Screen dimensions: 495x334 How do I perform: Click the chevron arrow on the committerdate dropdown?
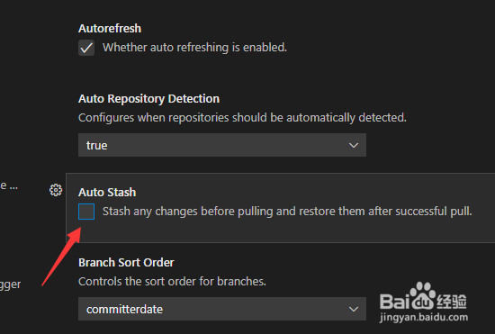click(x=354, y=309)
